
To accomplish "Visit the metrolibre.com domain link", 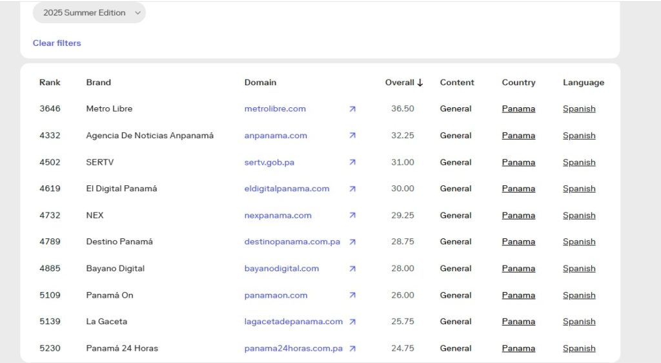I will 275,109.
